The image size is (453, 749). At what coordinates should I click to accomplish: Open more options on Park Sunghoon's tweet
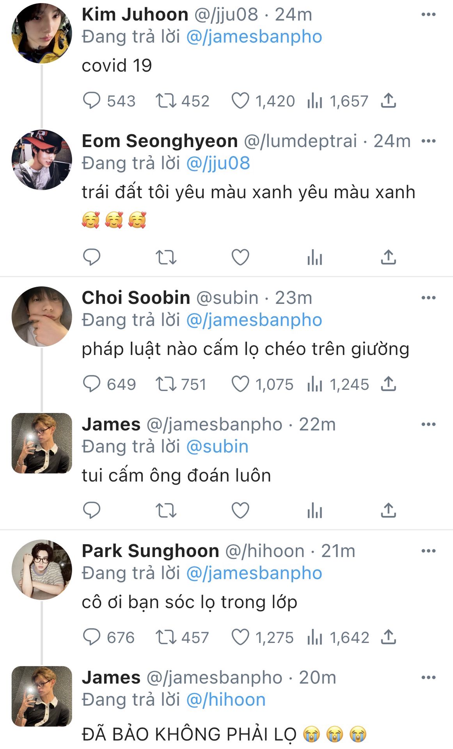(428, 551)
